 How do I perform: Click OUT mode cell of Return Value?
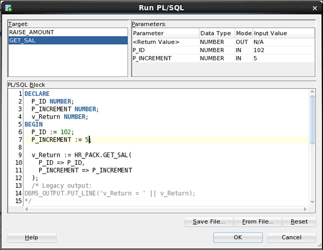point(244,42)
